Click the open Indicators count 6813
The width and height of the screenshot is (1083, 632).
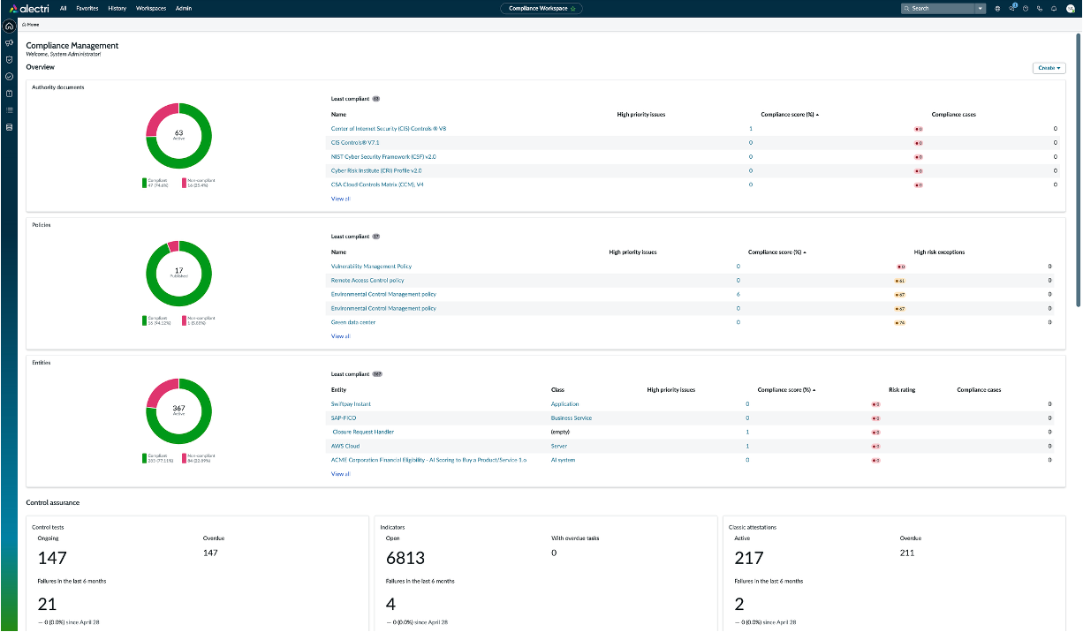click(405, 558)
